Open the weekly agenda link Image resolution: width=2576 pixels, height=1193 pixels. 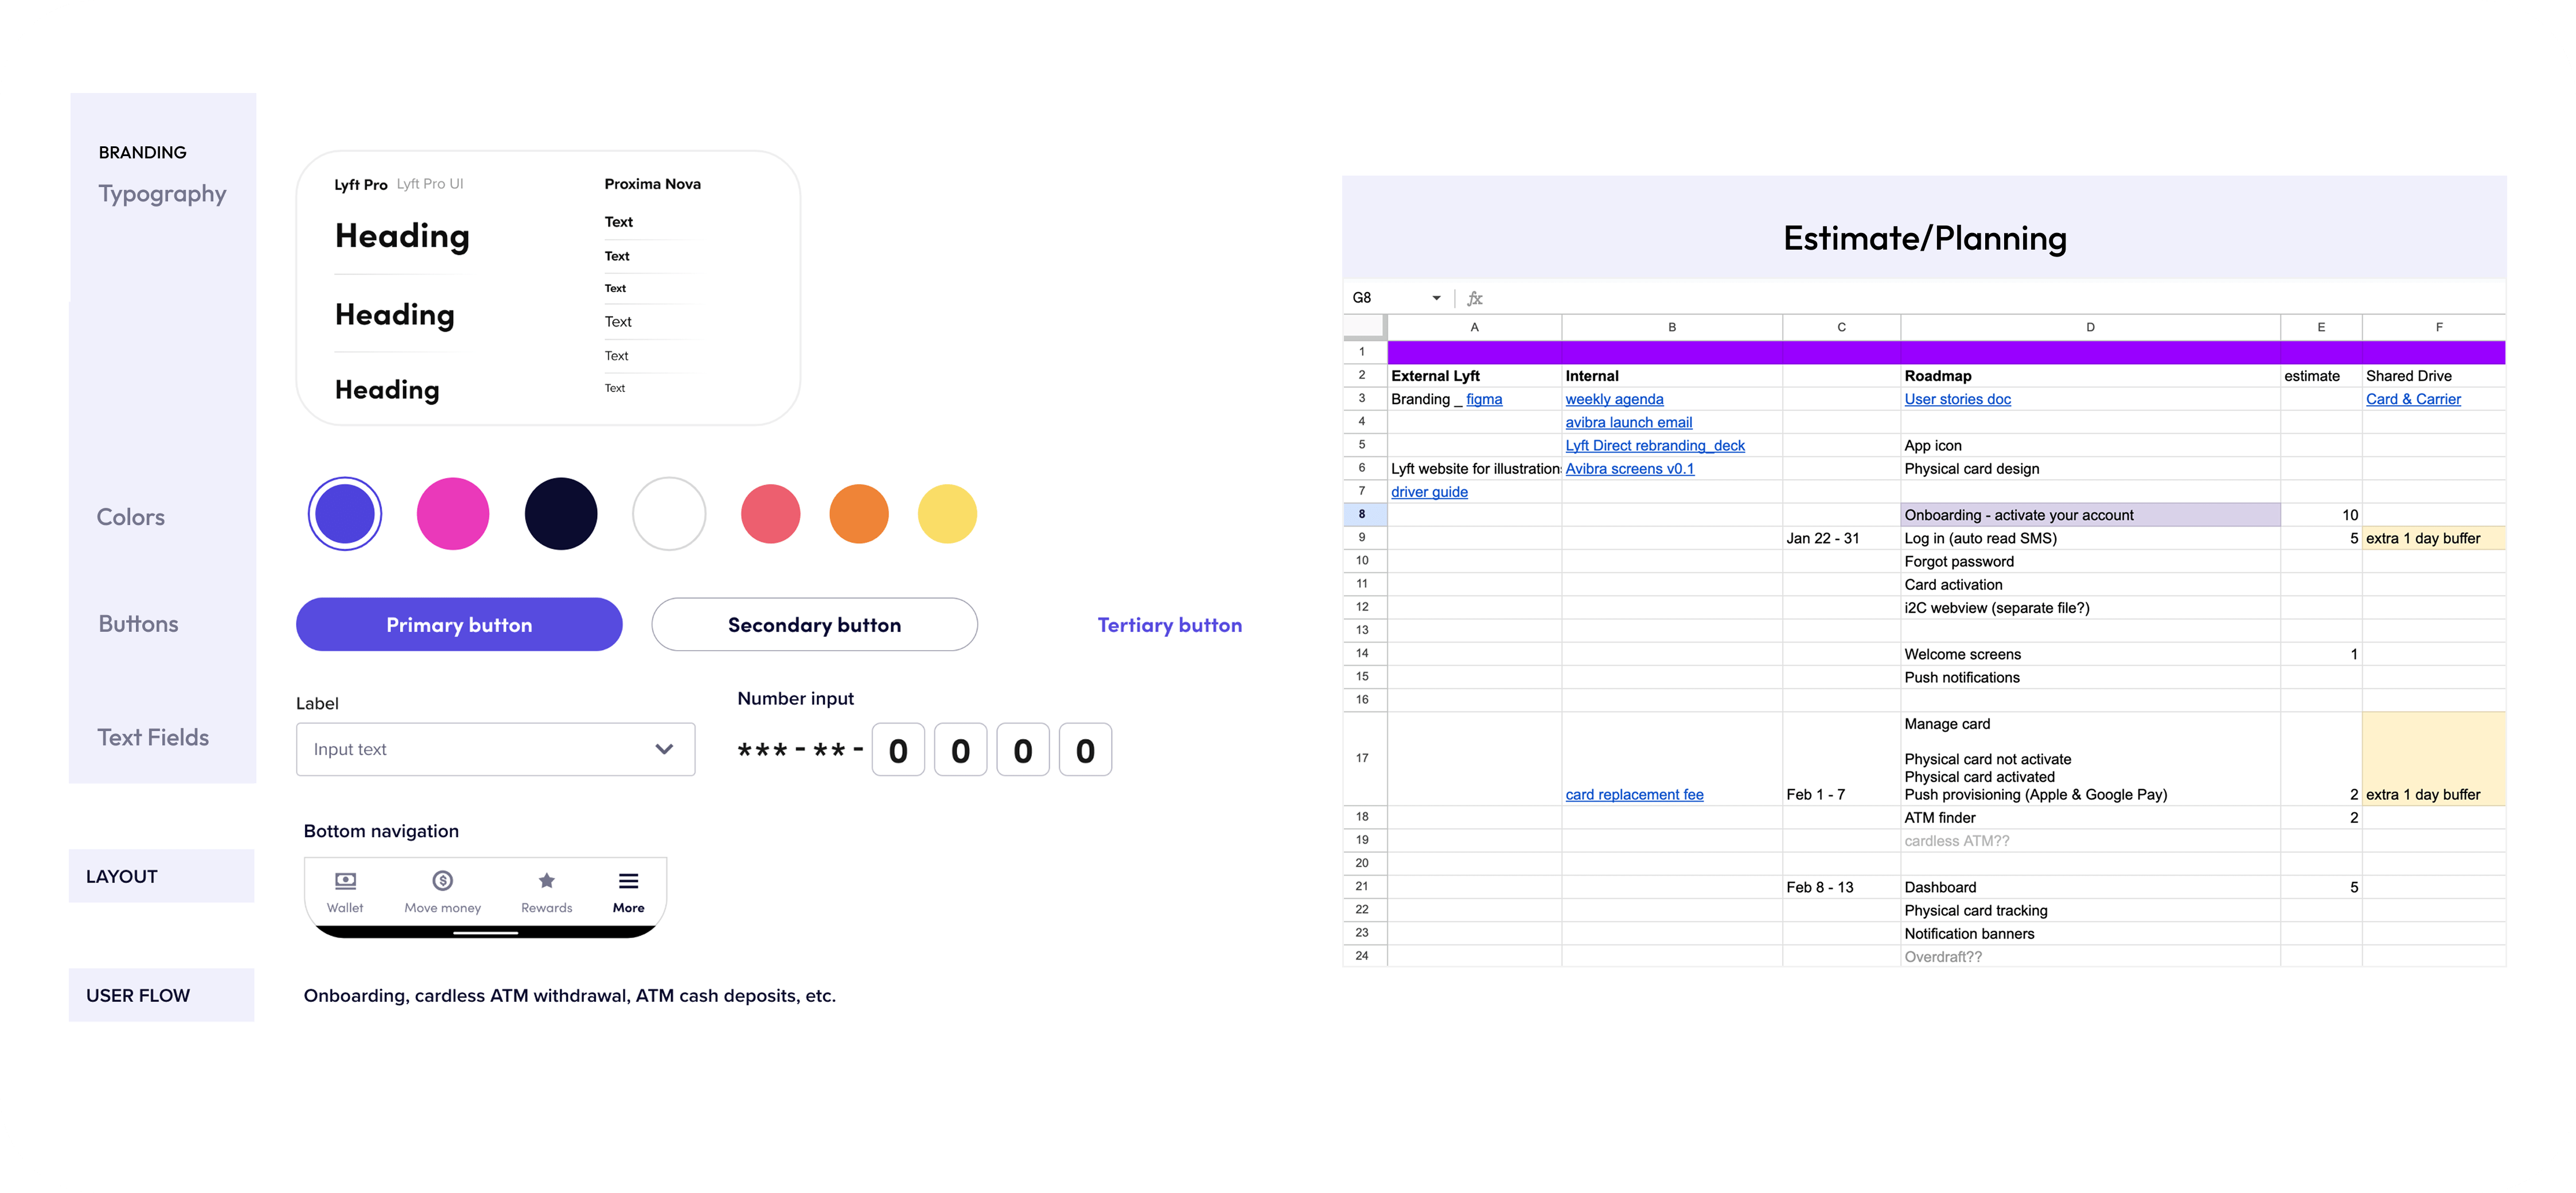pos(1614,399)
